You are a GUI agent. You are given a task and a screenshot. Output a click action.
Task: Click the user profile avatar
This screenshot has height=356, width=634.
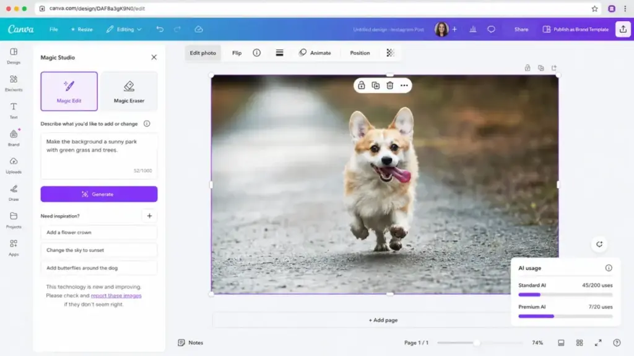point(441,29)
